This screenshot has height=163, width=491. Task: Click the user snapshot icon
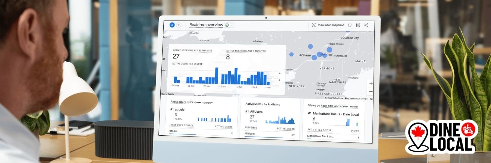click(x=314, y=25)
